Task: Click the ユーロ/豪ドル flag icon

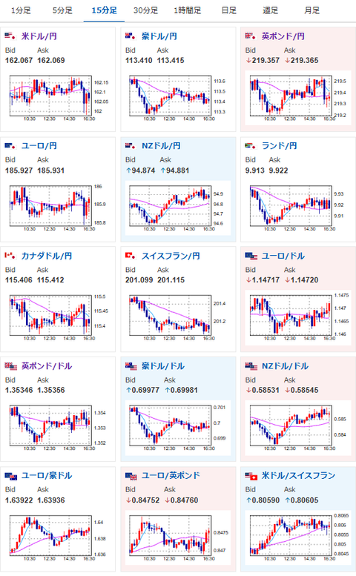Action: pos(11,476)
